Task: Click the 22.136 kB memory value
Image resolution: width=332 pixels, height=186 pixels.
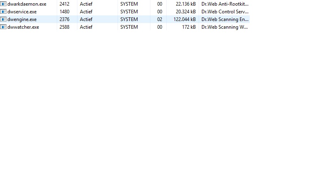Action: point(183,4)
